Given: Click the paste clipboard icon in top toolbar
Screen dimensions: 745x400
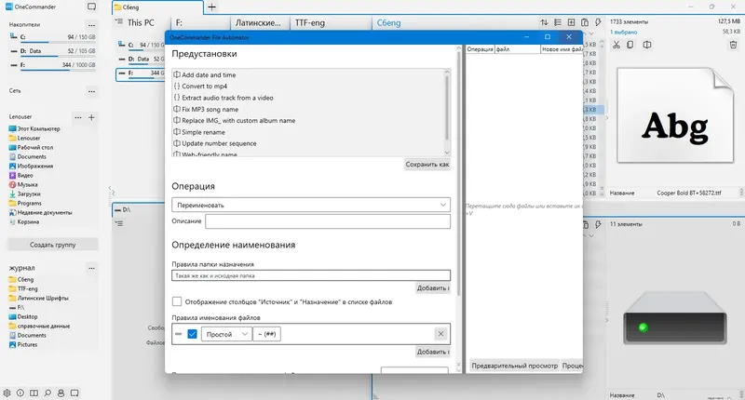Looking at the screenshot, I should click(585, 22).
